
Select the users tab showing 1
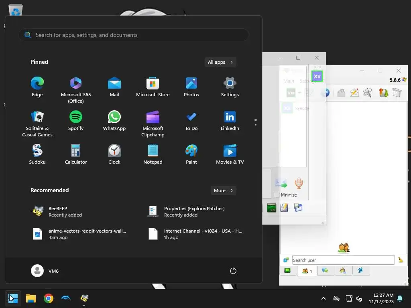click(307, 271)
